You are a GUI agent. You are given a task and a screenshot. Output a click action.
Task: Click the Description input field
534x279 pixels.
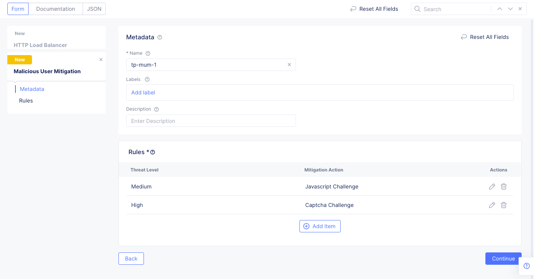211,121
